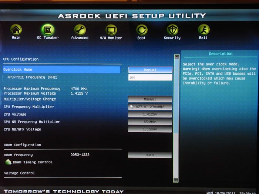The width and height of the screenshot is (259, 194).
Task: Click the Voltage Control section heading
Action: pos(19,173)
